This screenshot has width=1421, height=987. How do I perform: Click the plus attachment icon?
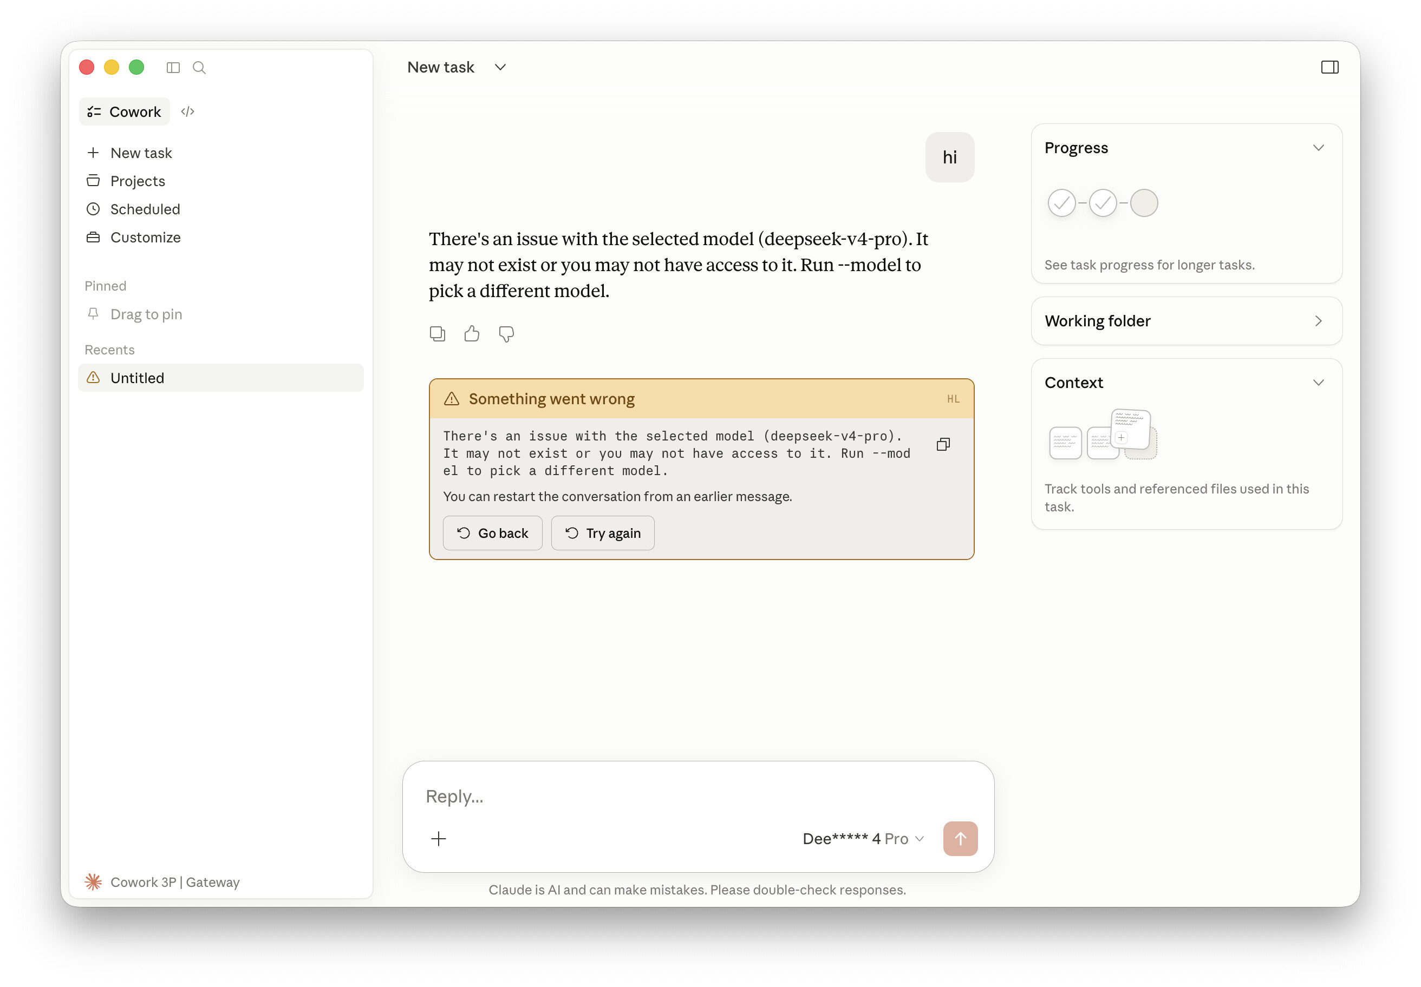point(438,839)
